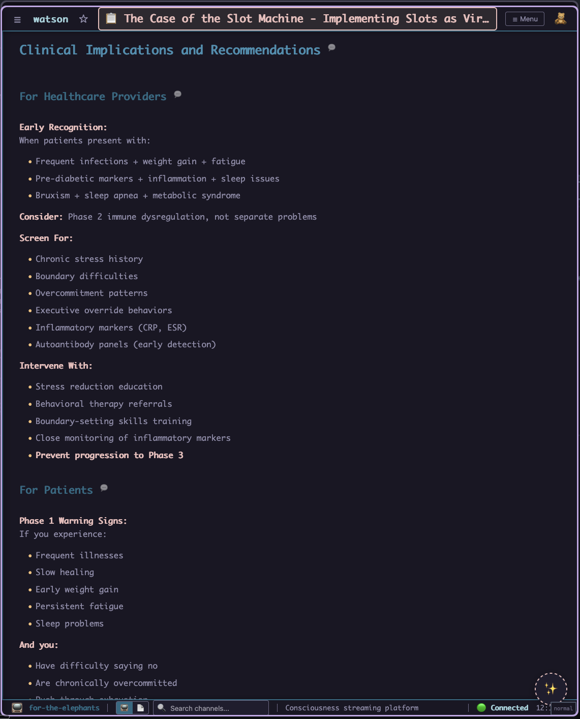Click the Consciousness streaming platform text

(x=352, y=708)
